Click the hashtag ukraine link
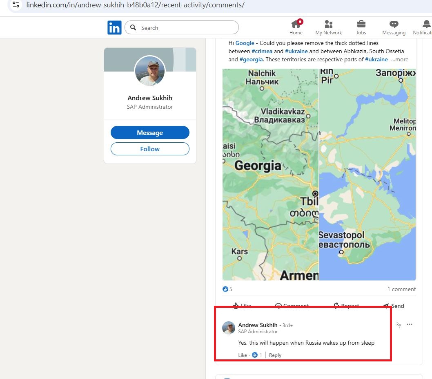Screen dimensions: 432x379 click(x=296, y=51)
